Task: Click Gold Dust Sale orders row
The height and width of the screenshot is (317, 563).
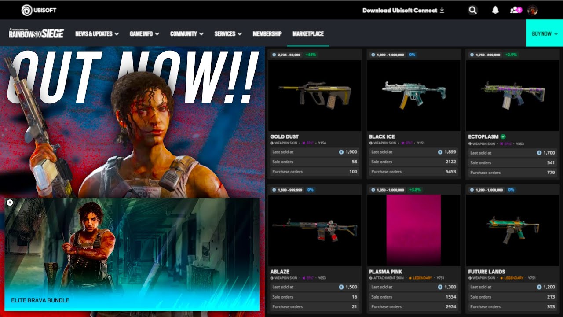Action: (315, 162)
